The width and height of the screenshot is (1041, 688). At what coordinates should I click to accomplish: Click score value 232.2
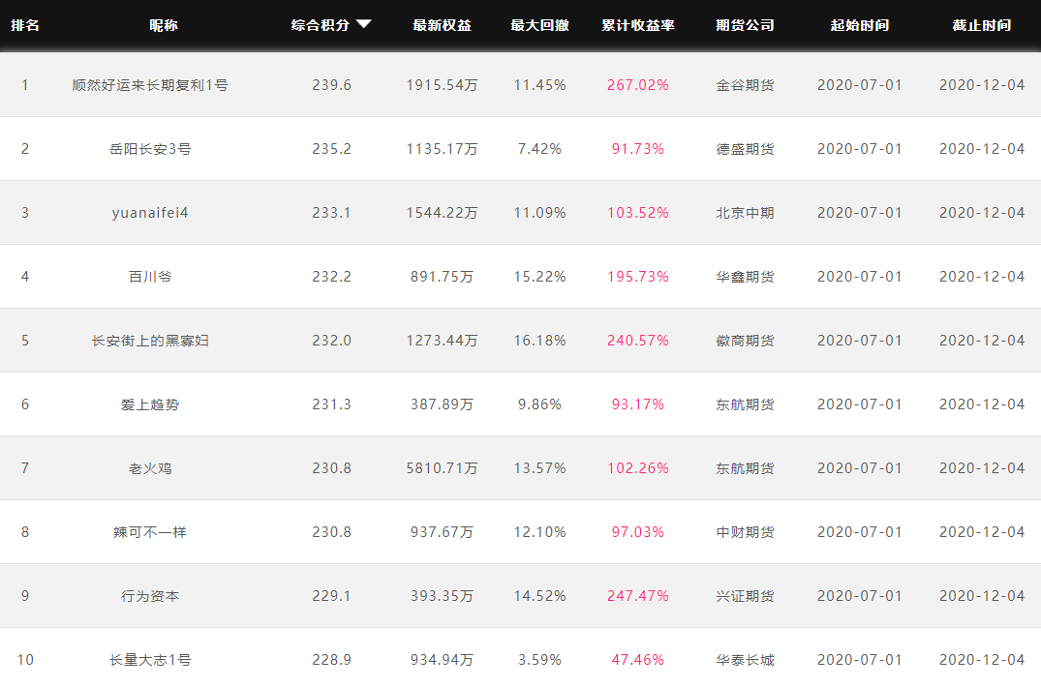pyautogui.click(x=332, y=277)
